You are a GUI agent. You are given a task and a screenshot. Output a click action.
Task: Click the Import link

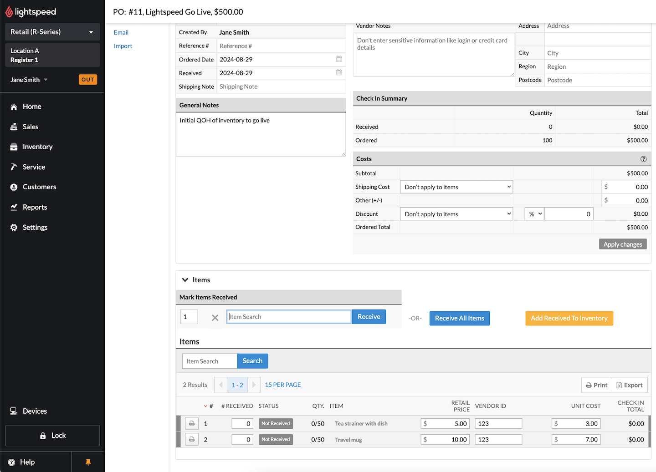[123, 46]
